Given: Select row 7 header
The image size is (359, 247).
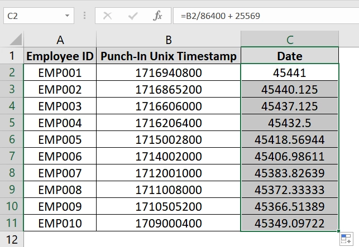Looking at the screenshot, I should (12, 156).
